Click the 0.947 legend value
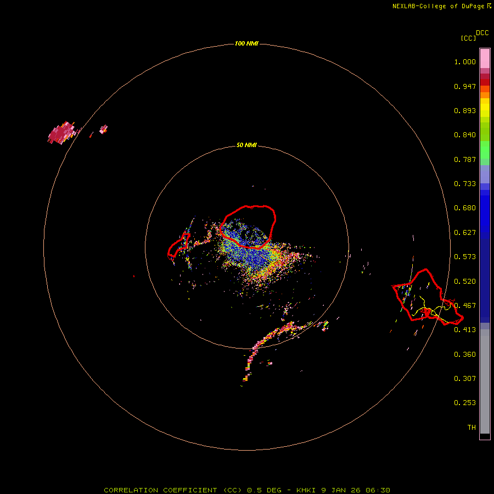494x494 pixels. [465, 86]
